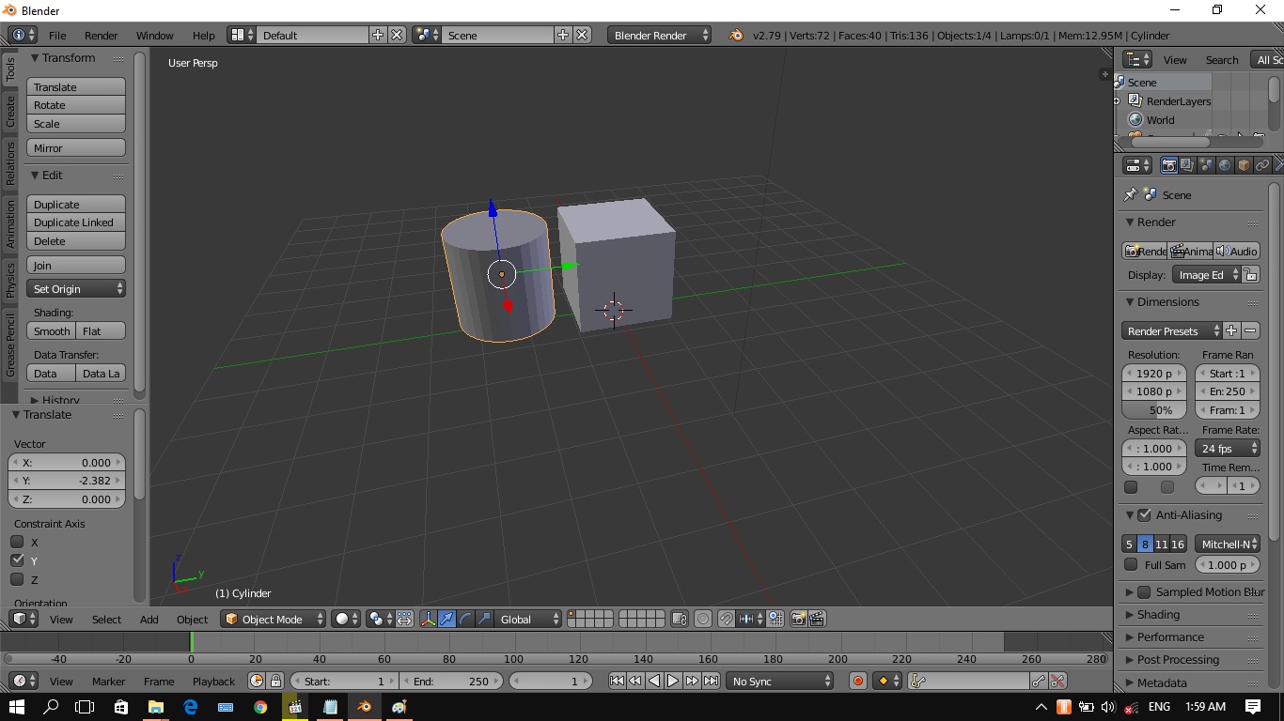The width and height of the screenshot is (1284, 721).
Task: Open the render preview camera icon in header
Action: [798, 619]
